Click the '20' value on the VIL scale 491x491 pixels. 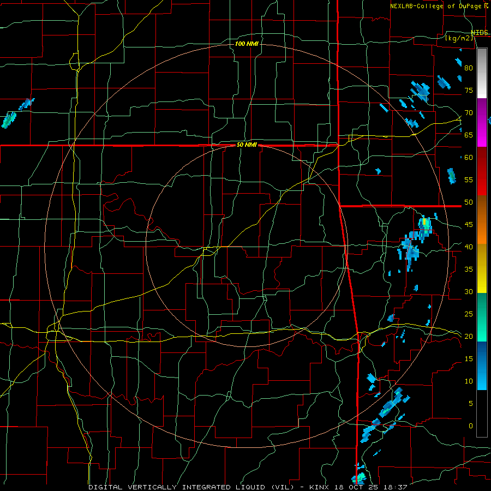pos(469,337)
